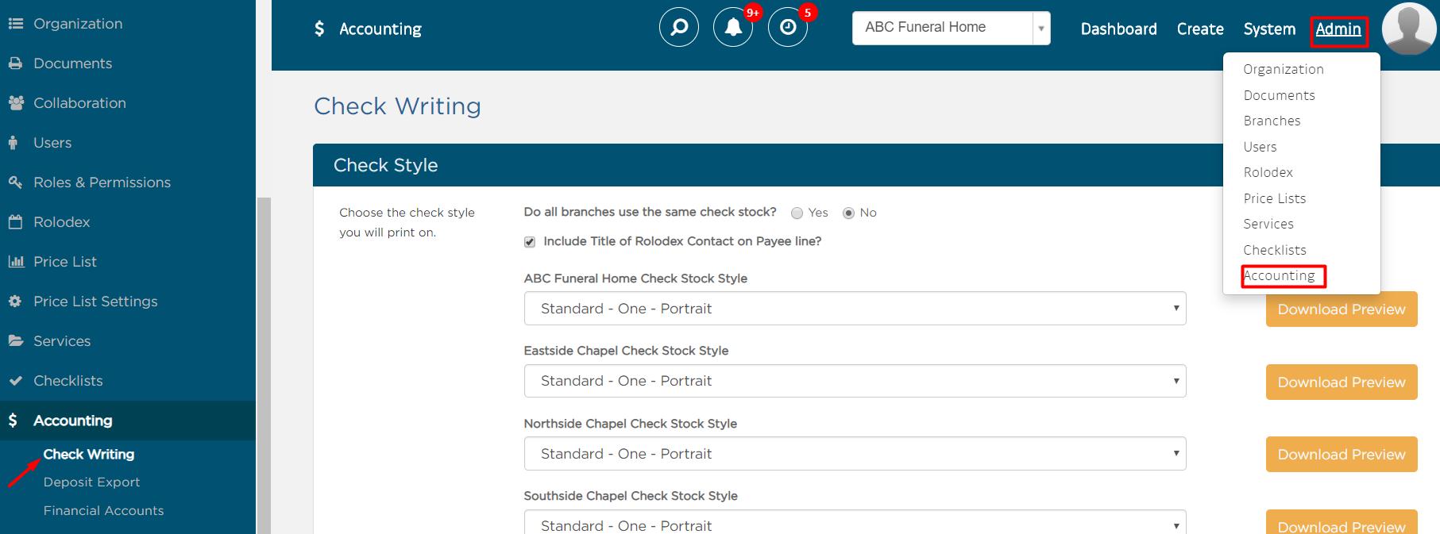Open Southside Chapel Check Stock Style dropdown
Viewport: 1440px width, 534px height.
pyautogui.click(x=855, y=522)
